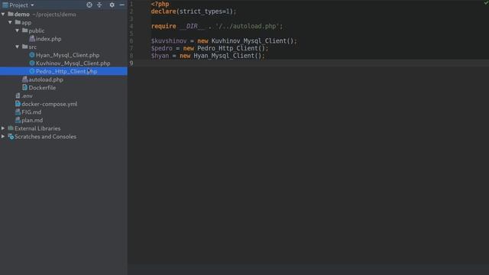
Task: Select Kuvhinov_Mysql_Client.php file
Action: click(73, 63)
